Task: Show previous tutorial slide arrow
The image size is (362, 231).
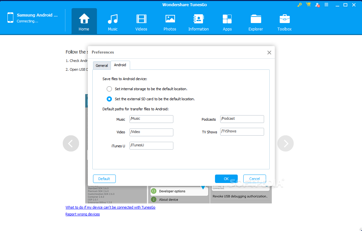Action: click(71, 143)
